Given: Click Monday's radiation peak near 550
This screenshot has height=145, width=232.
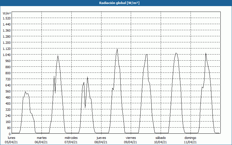Looking at the screenshot, I should click(26, 92).
